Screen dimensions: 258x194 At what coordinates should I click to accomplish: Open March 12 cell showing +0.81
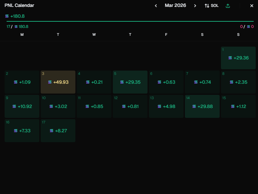click(130, 106)
